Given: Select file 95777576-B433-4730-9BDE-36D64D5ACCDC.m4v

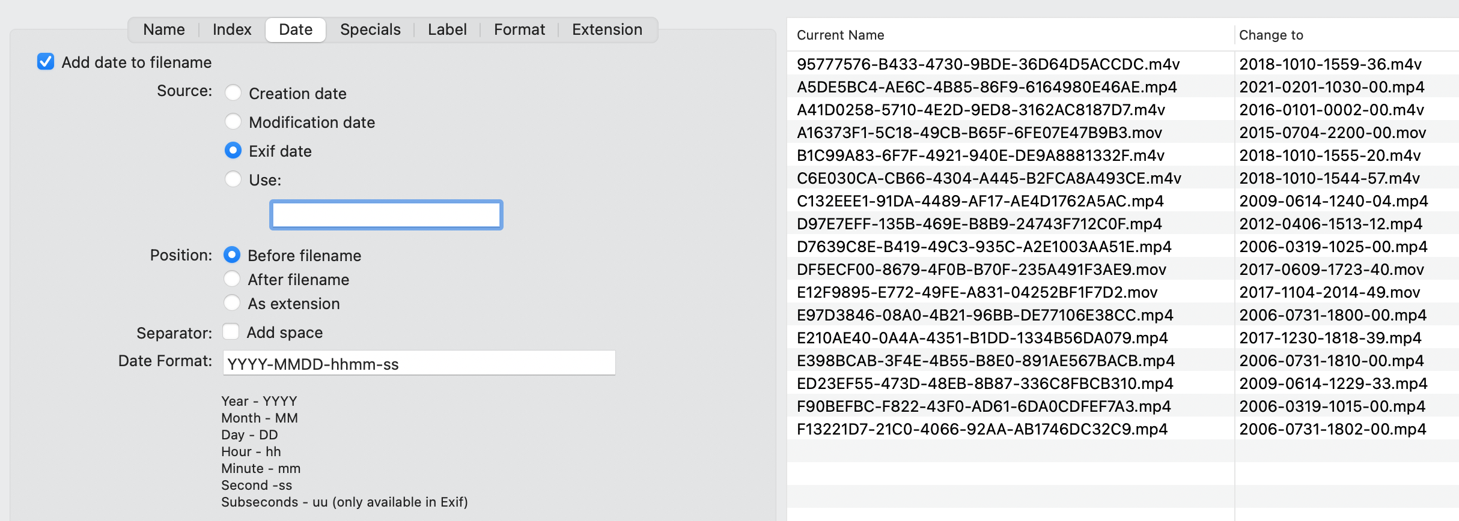Looking at the screenshot, I should point(988,64).
